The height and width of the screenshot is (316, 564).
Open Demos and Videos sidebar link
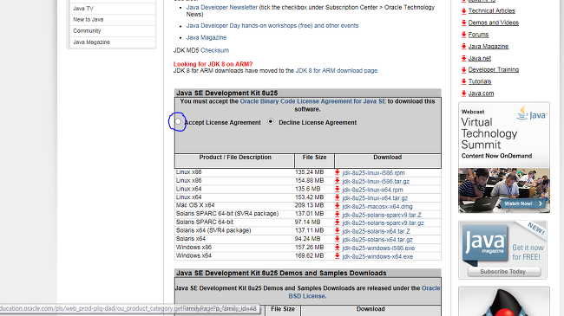(494, 23)
